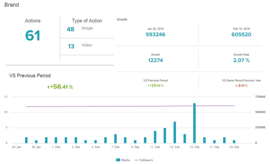Click the first bar in the chart
The height and width of the screenshot is (164, 270).
coord(26,140)
